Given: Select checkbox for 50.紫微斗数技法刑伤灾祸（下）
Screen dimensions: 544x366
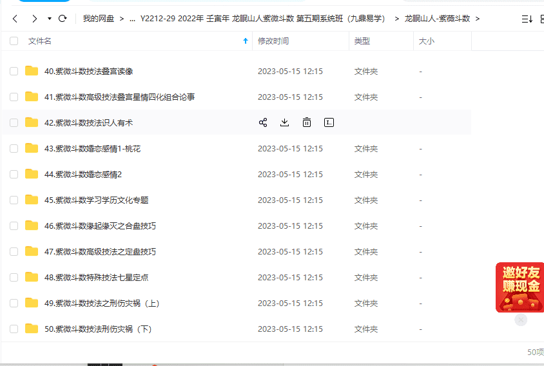Looking at the screenshot, I should (x=14, y=329).
